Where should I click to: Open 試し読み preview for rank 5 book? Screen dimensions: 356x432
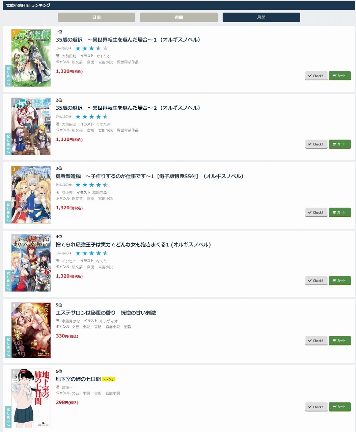(x=8, y=347)
